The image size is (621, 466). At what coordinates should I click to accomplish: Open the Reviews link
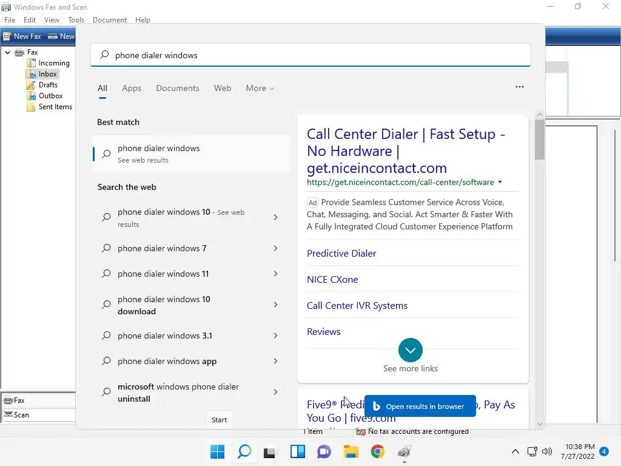pyautogui.click(x=324, y=332)
